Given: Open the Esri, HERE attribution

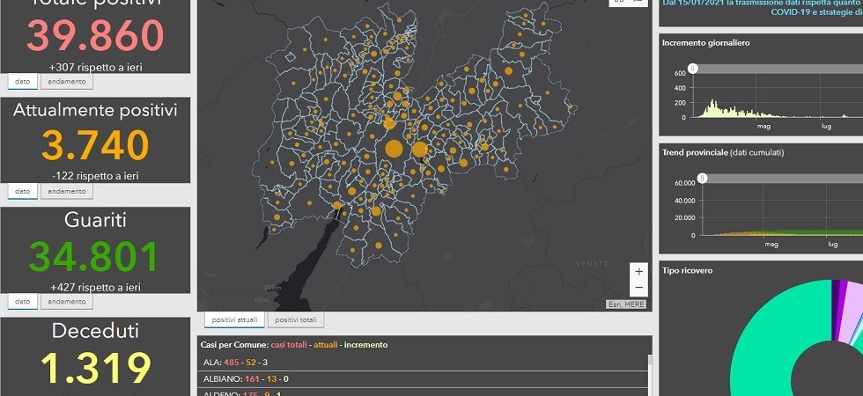Looking at the screenshot, I should click(626, 304).
